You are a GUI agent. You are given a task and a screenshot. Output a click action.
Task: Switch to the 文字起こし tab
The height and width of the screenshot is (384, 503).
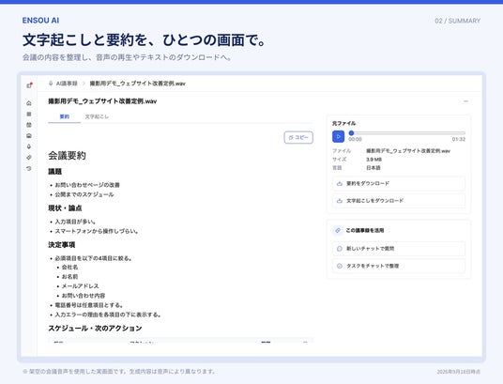pos(97,116)
